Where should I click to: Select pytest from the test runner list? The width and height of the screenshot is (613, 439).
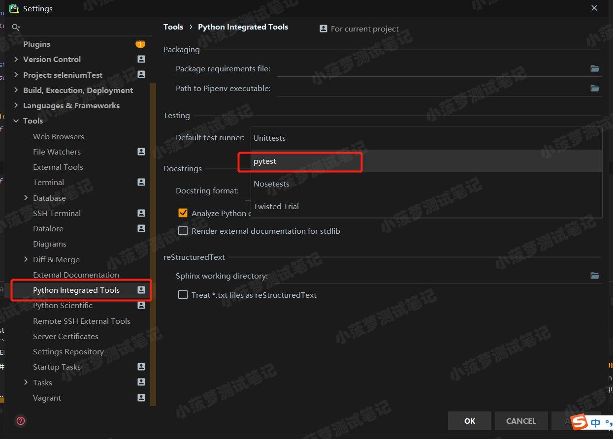tap(265, 161)
